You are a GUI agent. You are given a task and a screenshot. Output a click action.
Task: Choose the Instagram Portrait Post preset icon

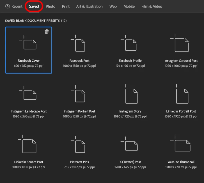[78, 94]
